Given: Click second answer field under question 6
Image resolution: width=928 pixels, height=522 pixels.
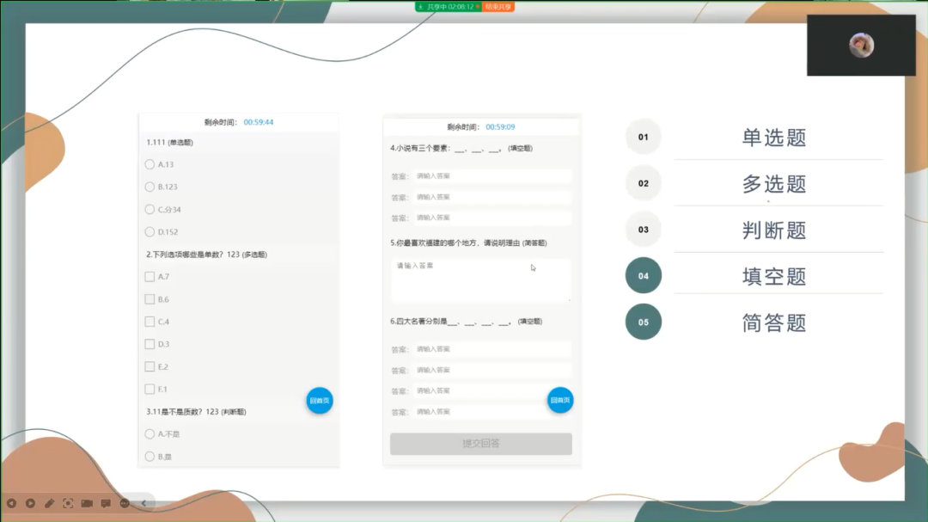Looking at the screenshot, I should [491, 370].
